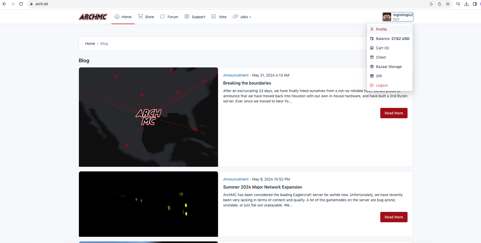The height and width of the screenshot is (243, 481).
Task: Open the Vote nav item
Action: coord(219,17)
